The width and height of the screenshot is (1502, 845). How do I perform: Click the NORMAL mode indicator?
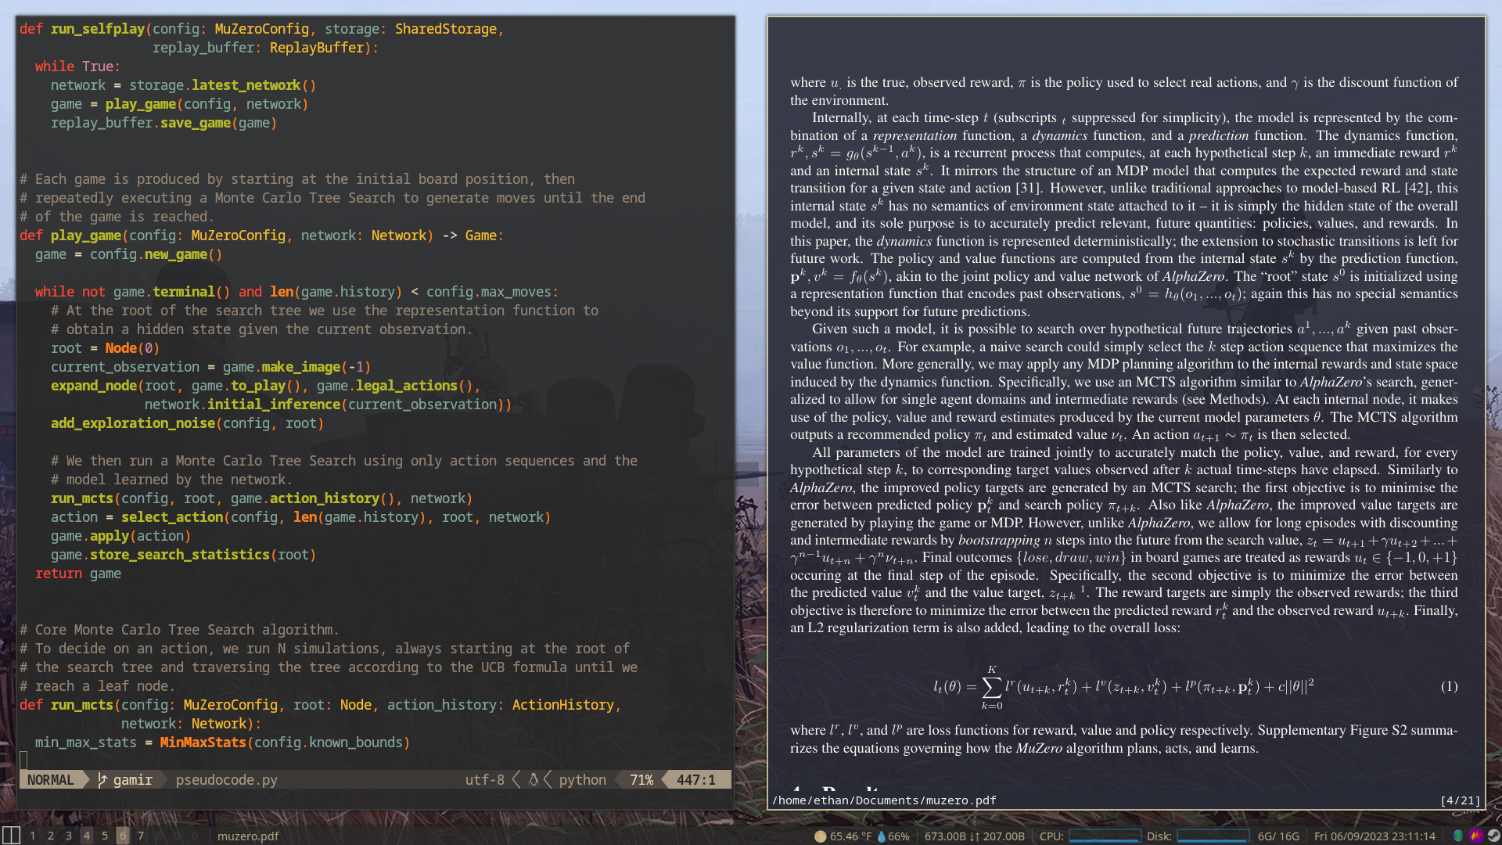[50, 779]
